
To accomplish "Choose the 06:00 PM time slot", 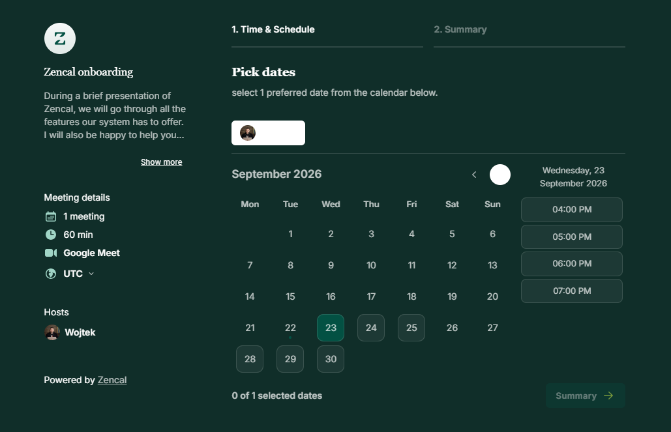I will click(572, 263).
